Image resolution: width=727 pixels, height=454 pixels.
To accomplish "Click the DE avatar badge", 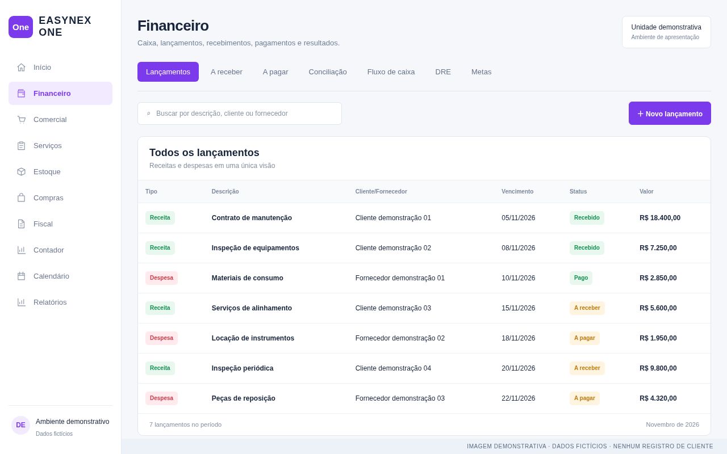I will (x=20, y=425).
